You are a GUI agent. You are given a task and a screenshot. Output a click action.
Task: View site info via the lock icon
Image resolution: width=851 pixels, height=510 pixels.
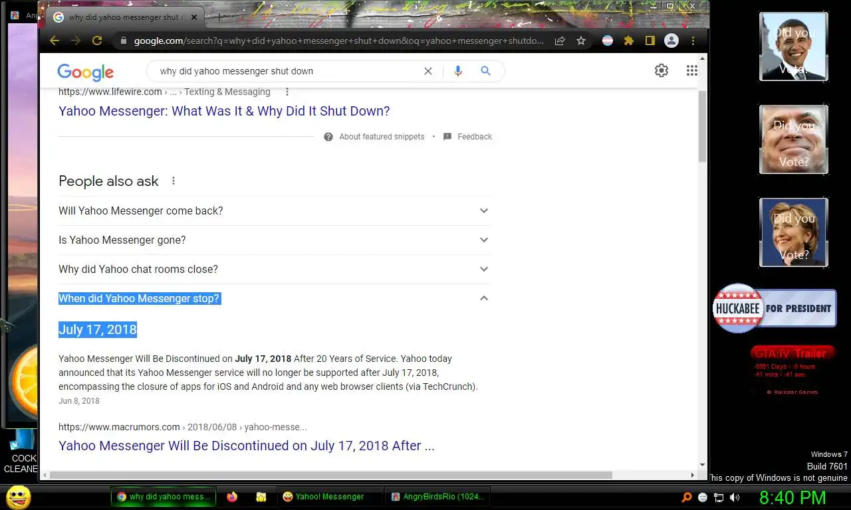(x=123, y=41)
